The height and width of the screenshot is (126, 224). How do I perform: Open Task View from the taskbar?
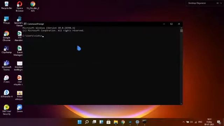[x=94, y=122]
